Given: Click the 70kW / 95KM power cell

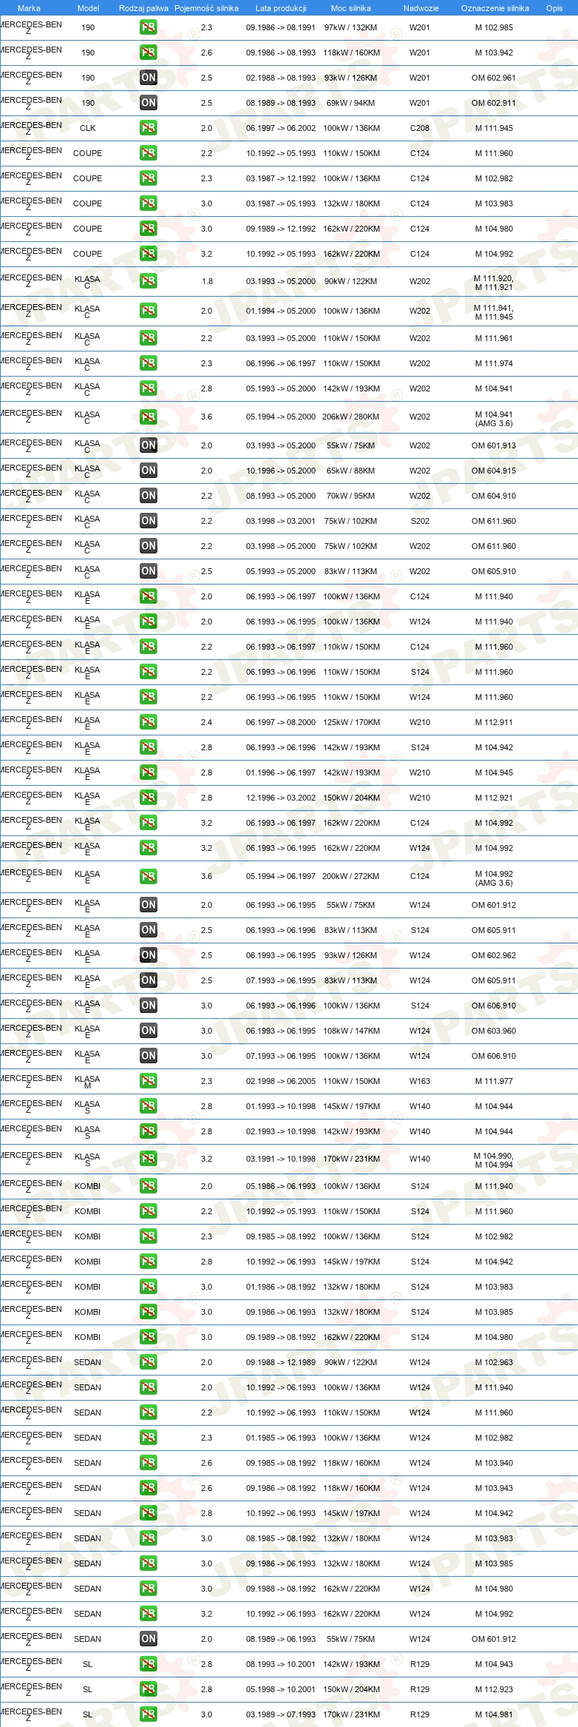Looking at the screenshot, I should point(351,496).
